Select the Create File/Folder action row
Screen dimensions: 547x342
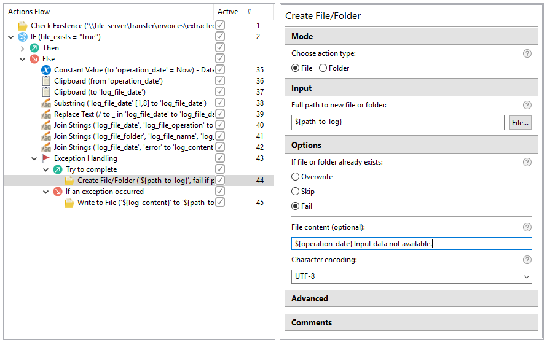point(139,181)
